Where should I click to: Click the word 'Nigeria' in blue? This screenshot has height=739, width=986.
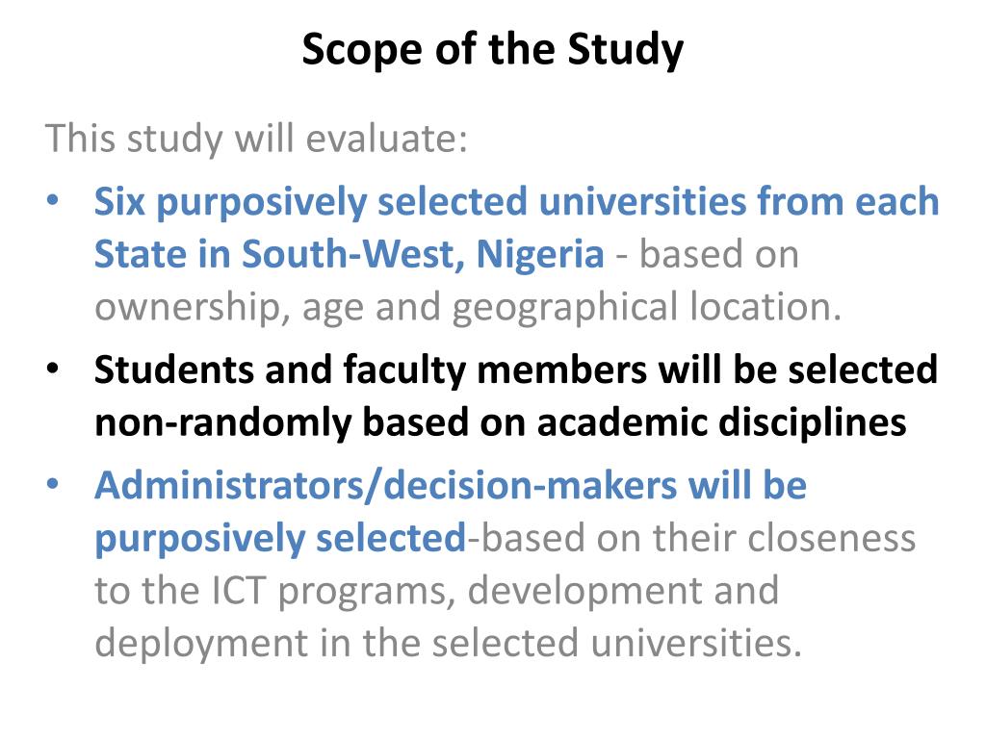click(540, 254)
